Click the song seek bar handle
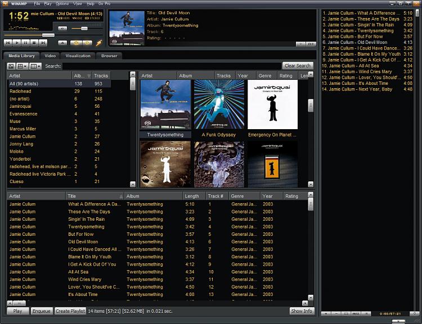Image resolution: width=422 pixels, height=324 pixels. pos(48,35)
